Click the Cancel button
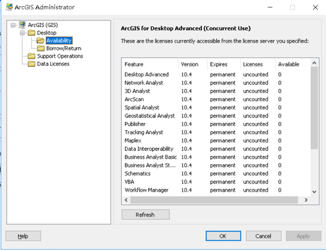This screenshot has height=250, width=326. tap(264, 236)
